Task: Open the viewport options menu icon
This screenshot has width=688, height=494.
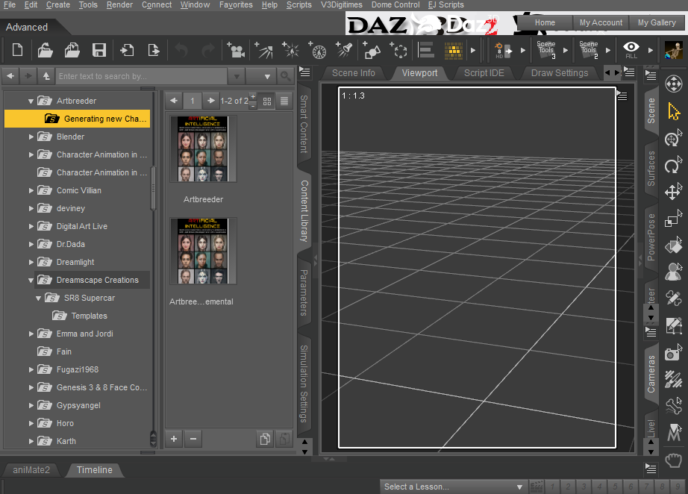Action: click(x=622, y=96)
